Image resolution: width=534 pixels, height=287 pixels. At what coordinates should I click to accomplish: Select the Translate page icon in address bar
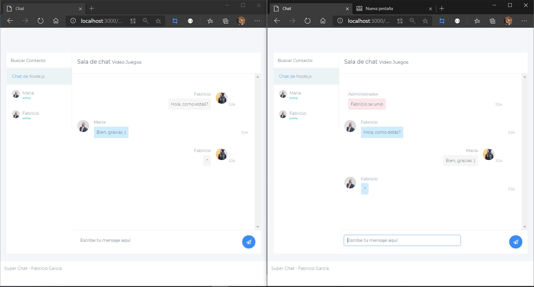click(x=133, y=21)
